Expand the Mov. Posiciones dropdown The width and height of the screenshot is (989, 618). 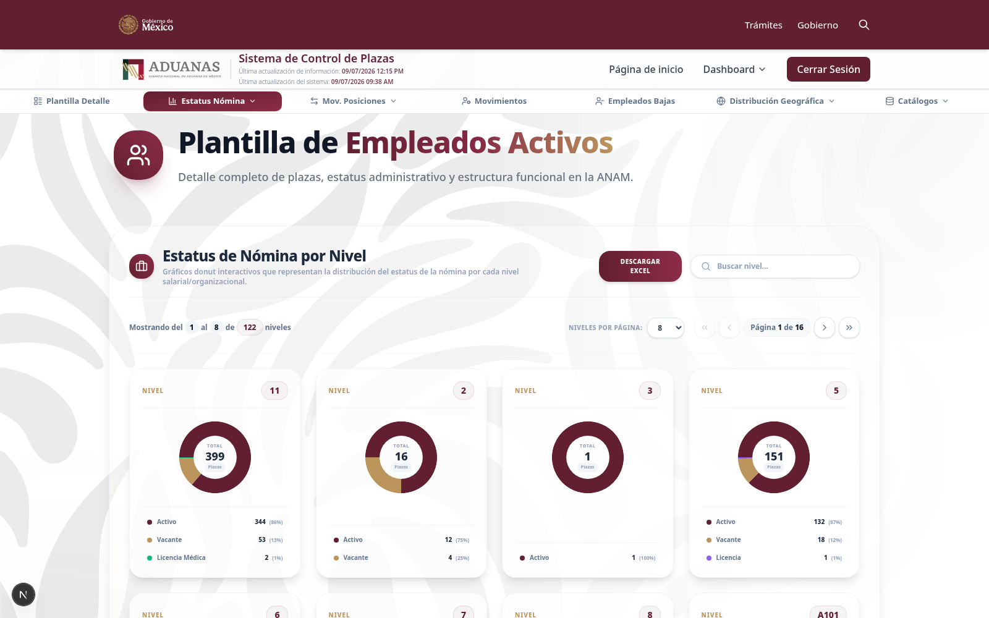click(x=353, y=101)
